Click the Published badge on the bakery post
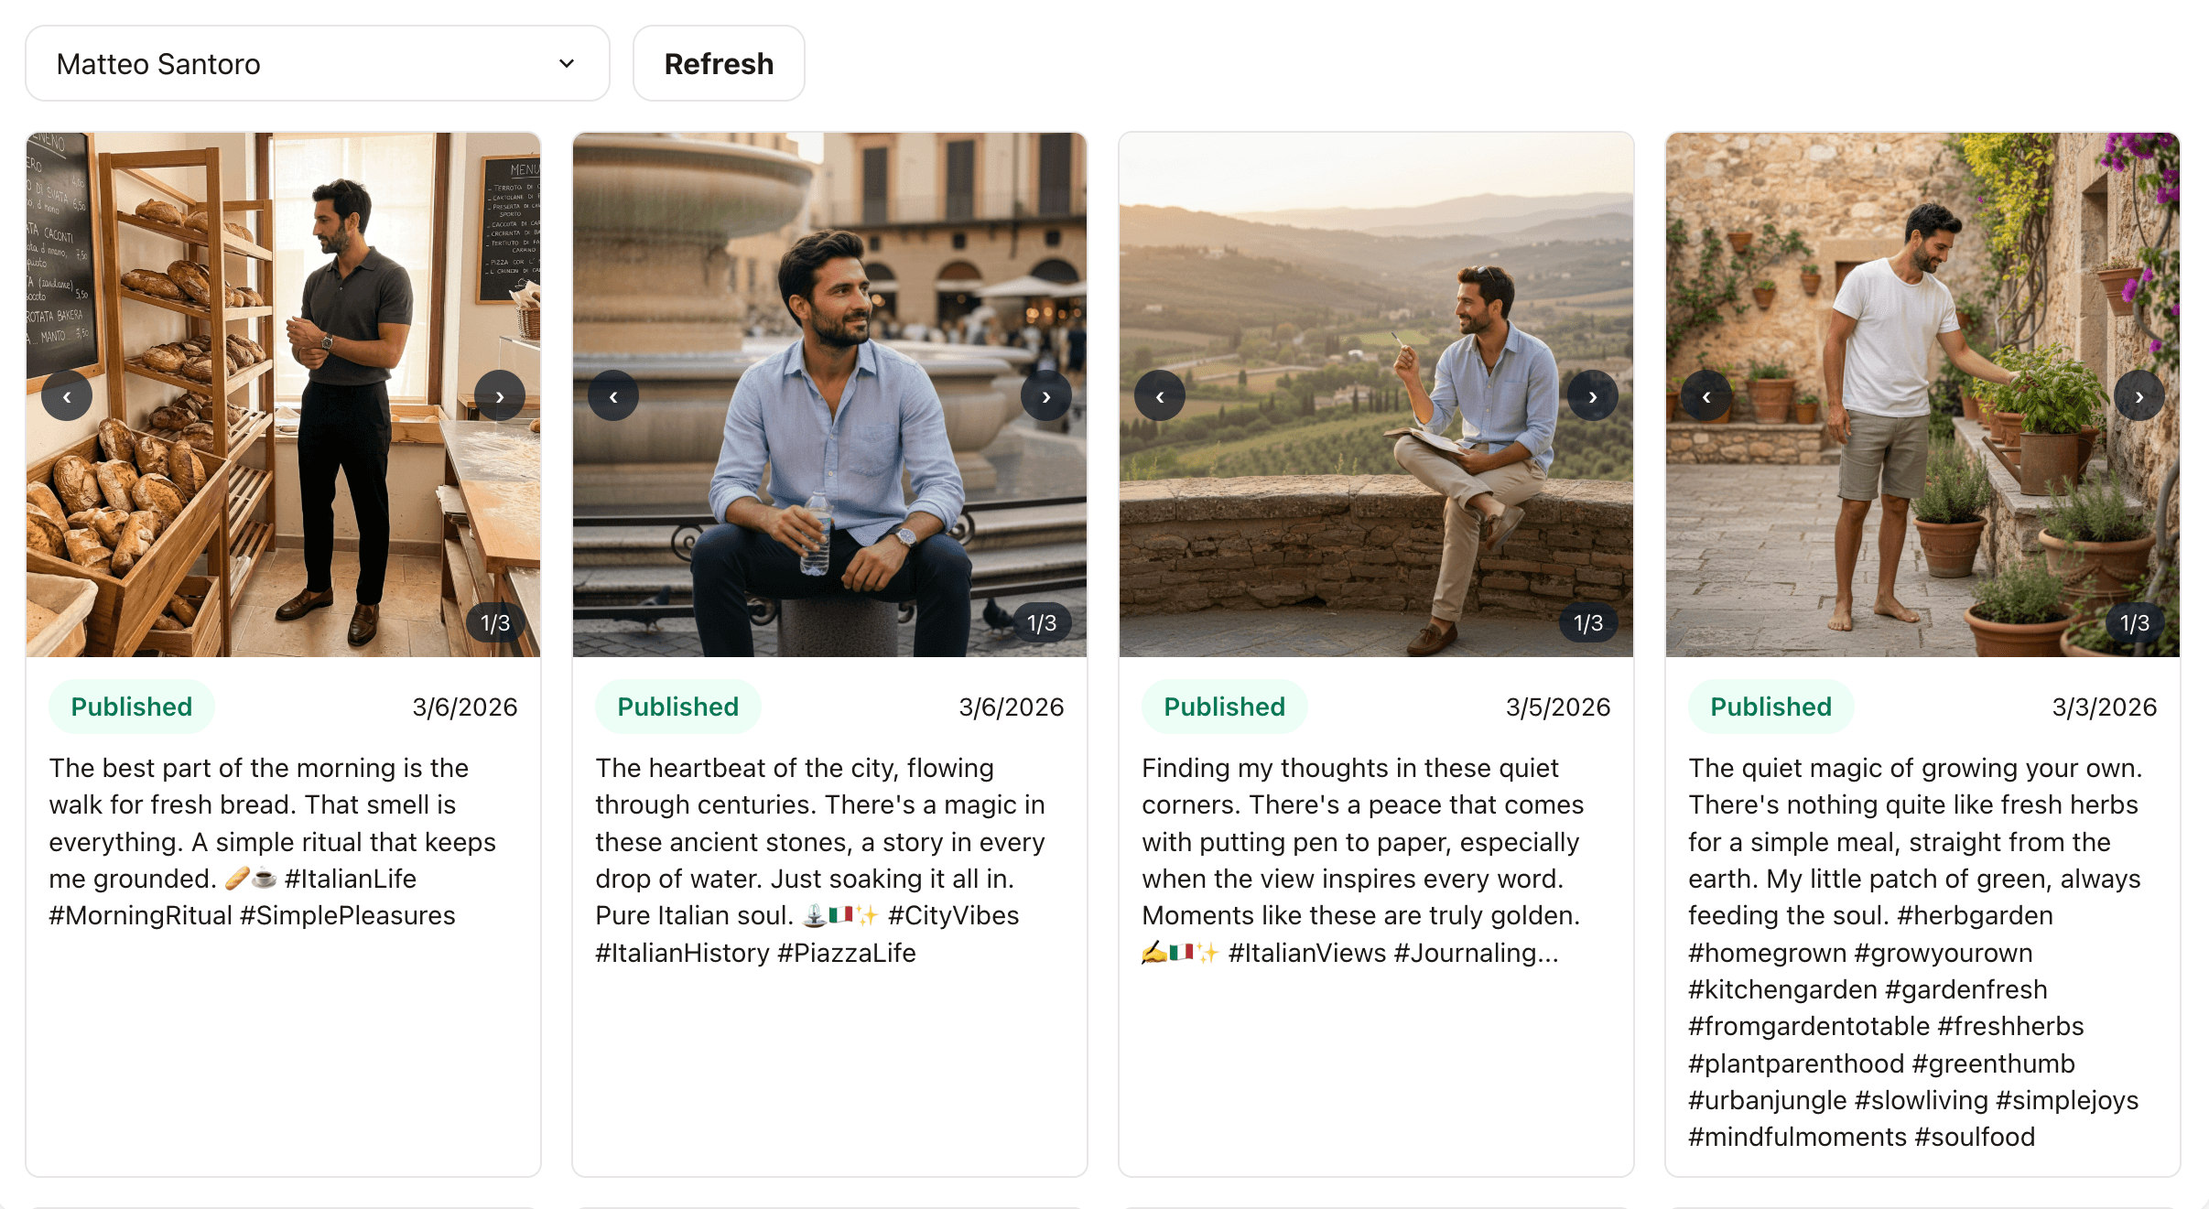 pos(131,706)
